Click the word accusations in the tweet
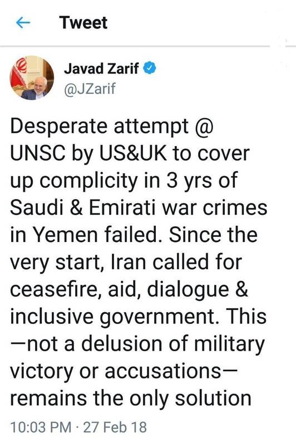This screenshot has height=446, width=296. 163,372
